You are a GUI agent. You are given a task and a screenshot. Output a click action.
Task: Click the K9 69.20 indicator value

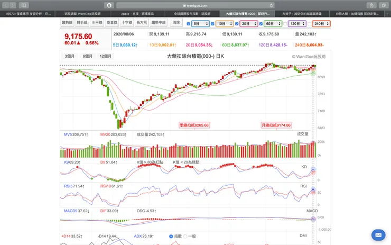click(72, 162)
